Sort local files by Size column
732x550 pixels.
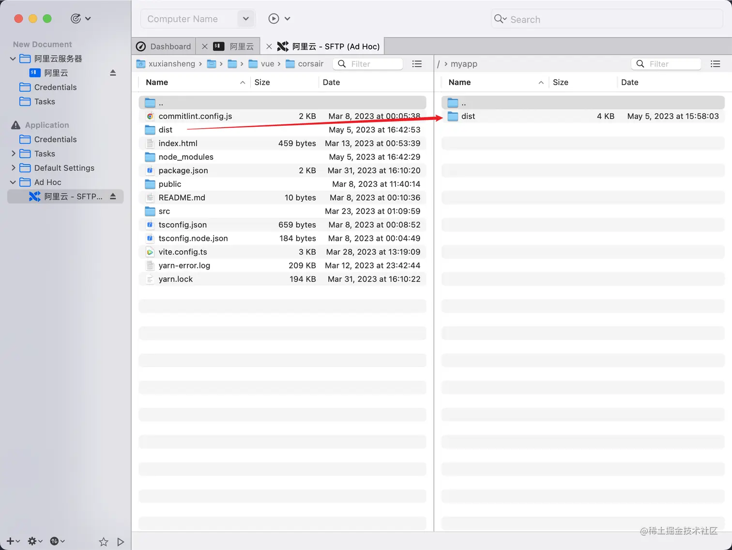pos(284,82)
